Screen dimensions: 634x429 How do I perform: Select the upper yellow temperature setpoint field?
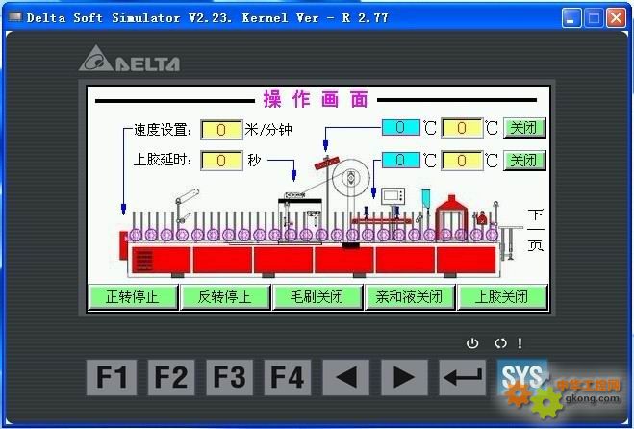coord(462,128)
